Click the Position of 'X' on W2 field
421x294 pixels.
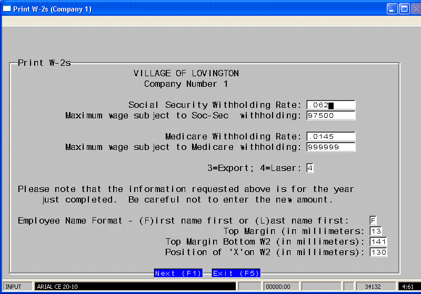[x=378, y=252]
